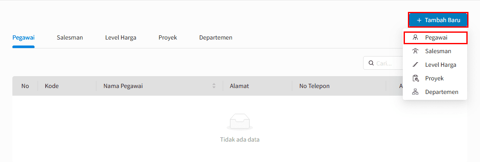Choose Pegawai from the dropdown menu
The width and height of the screenshot is (480, 162).
coord(435,37)
